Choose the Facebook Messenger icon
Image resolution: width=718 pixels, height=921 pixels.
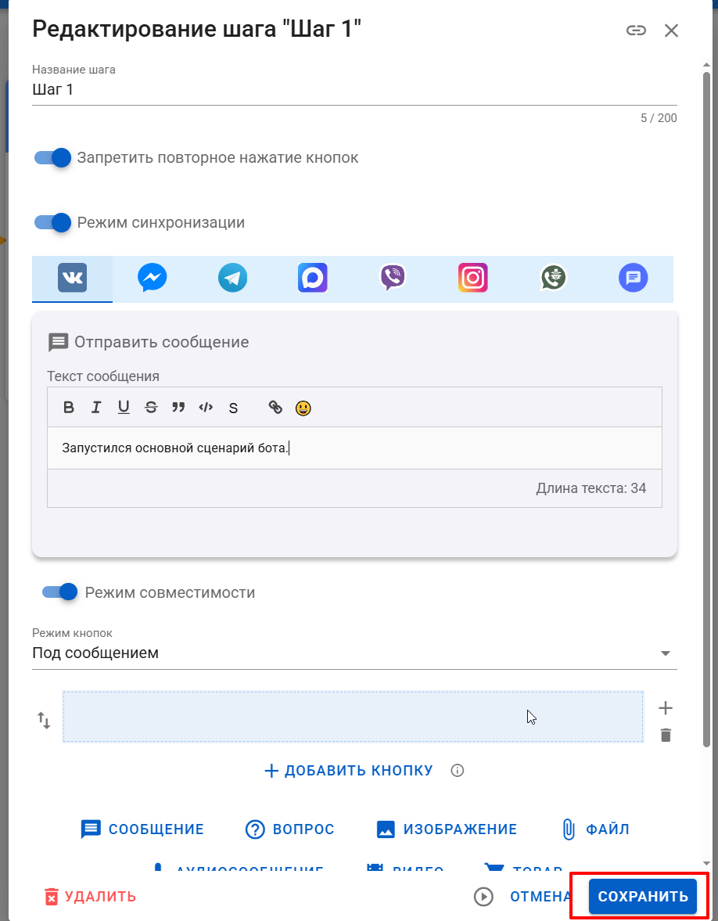click(152, 278)
